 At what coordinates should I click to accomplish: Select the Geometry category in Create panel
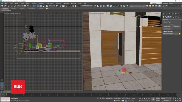[164, 17]
